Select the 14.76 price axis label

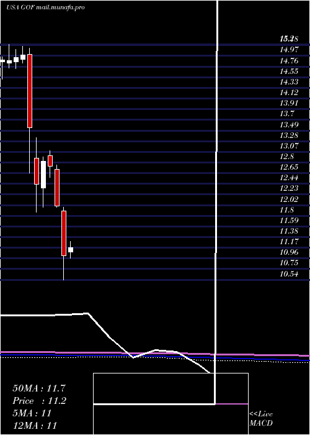(290, 60)
